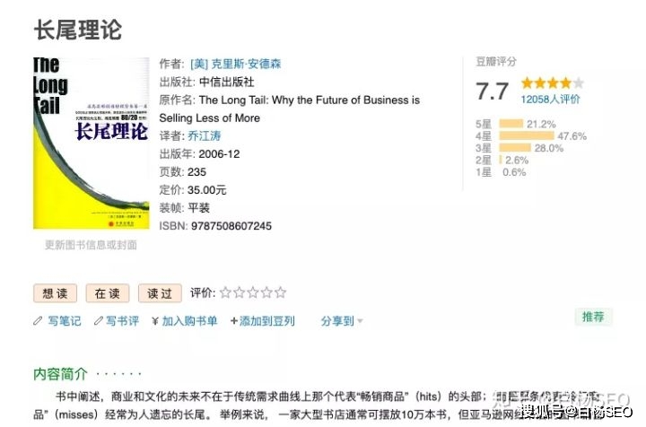Open author link 克里斯·安德森
This screenshot has height=427, width=646.
pyautogui.click(x=235, y=65)
